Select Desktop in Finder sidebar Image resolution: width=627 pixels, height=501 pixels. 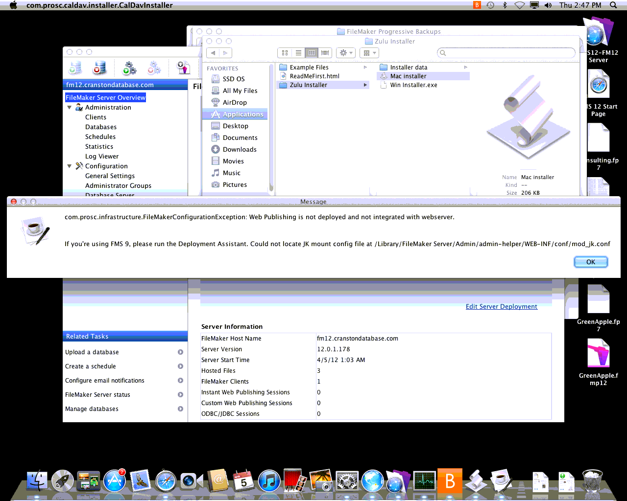tap(235, 126)
